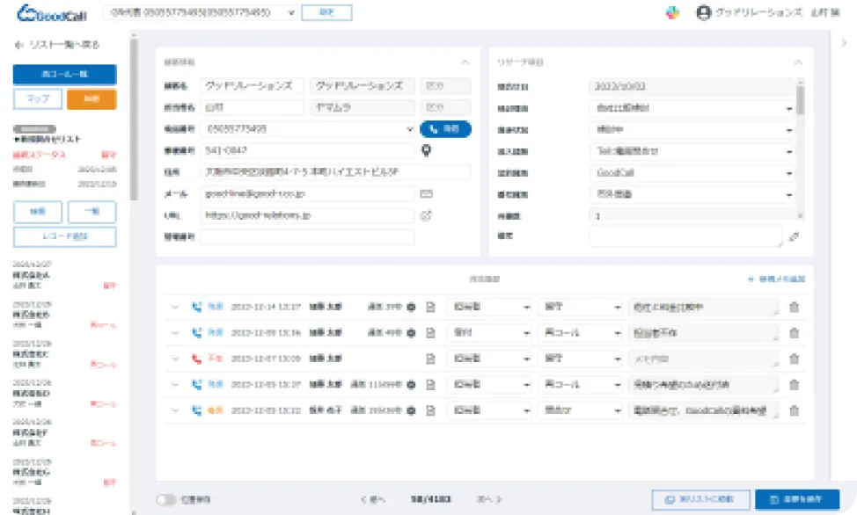Click the envelope icon next to email field
The image size is (857, 515).
[x=427, y=193]
